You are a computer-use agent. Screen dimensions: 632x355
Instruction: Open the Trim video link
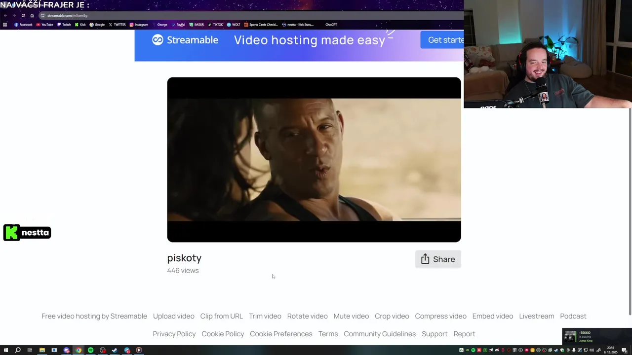coord(265,316)
